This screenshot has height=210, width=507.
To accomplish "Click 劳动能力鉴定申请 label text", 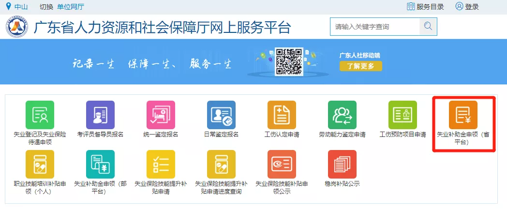I will click(342, 135).
